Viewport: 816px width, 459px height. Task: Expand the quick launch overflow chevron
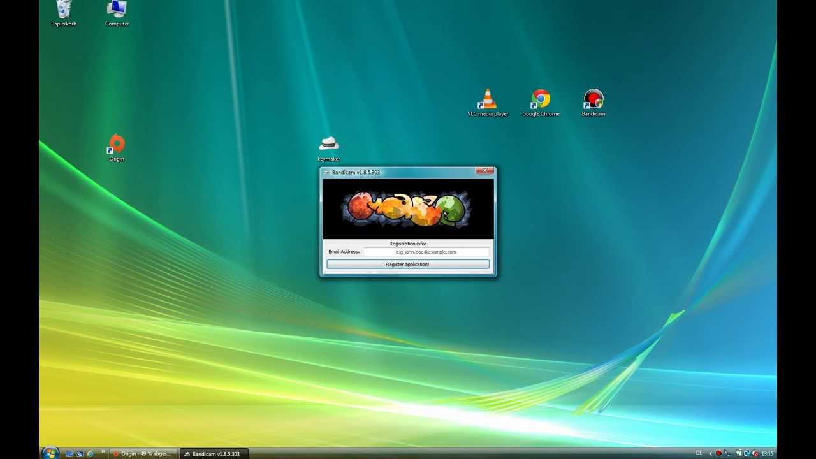pyautogui.click(x=103, y=452)
